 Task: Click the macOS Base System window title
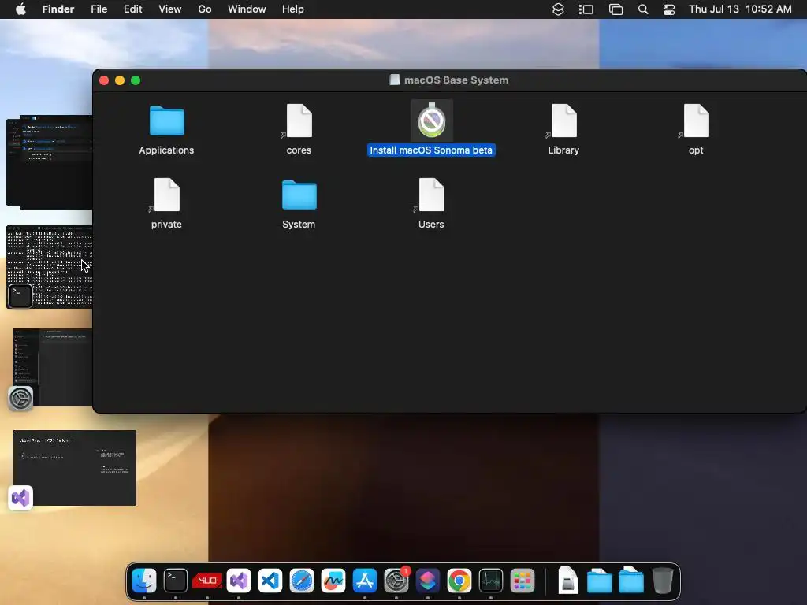tap(456, 80)
